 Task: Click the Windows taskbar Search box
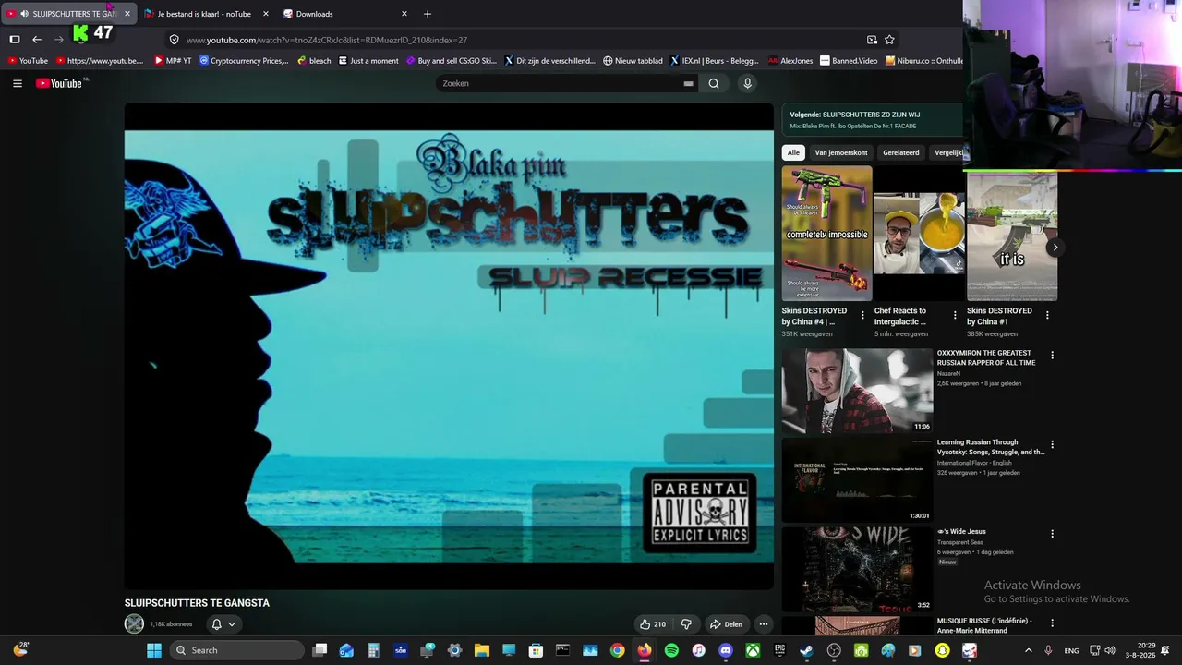click(237, 650)
